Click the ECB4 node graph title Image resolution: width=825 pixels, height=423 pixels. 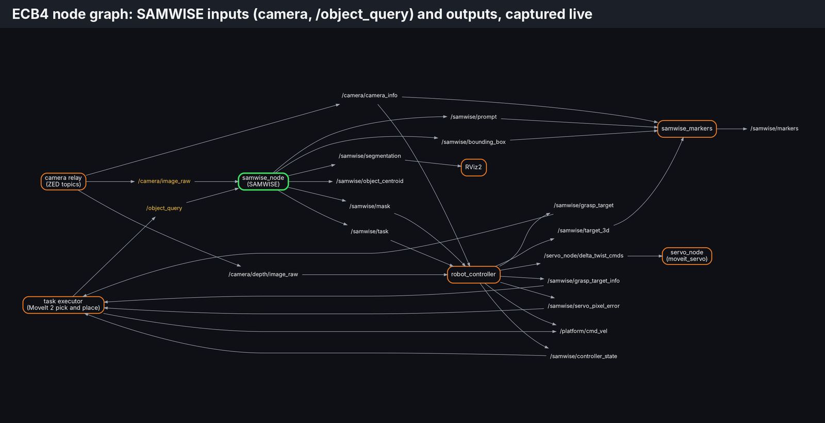pos(302,14)
